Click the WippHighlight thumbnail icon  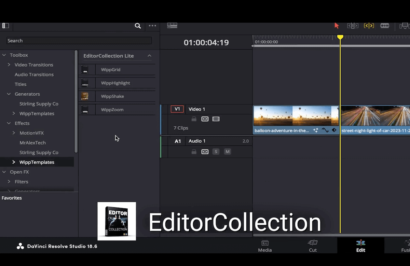[85, 83]
